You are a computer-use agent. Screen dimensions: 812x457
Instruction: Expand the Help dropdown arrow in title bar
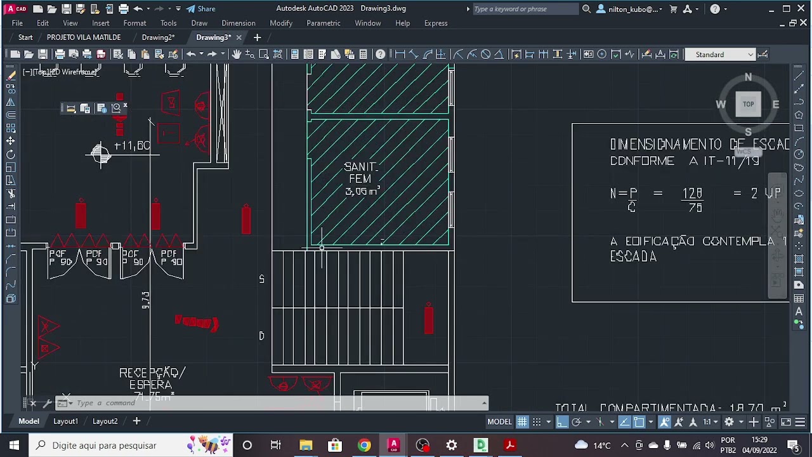click(x=726, y=9)
